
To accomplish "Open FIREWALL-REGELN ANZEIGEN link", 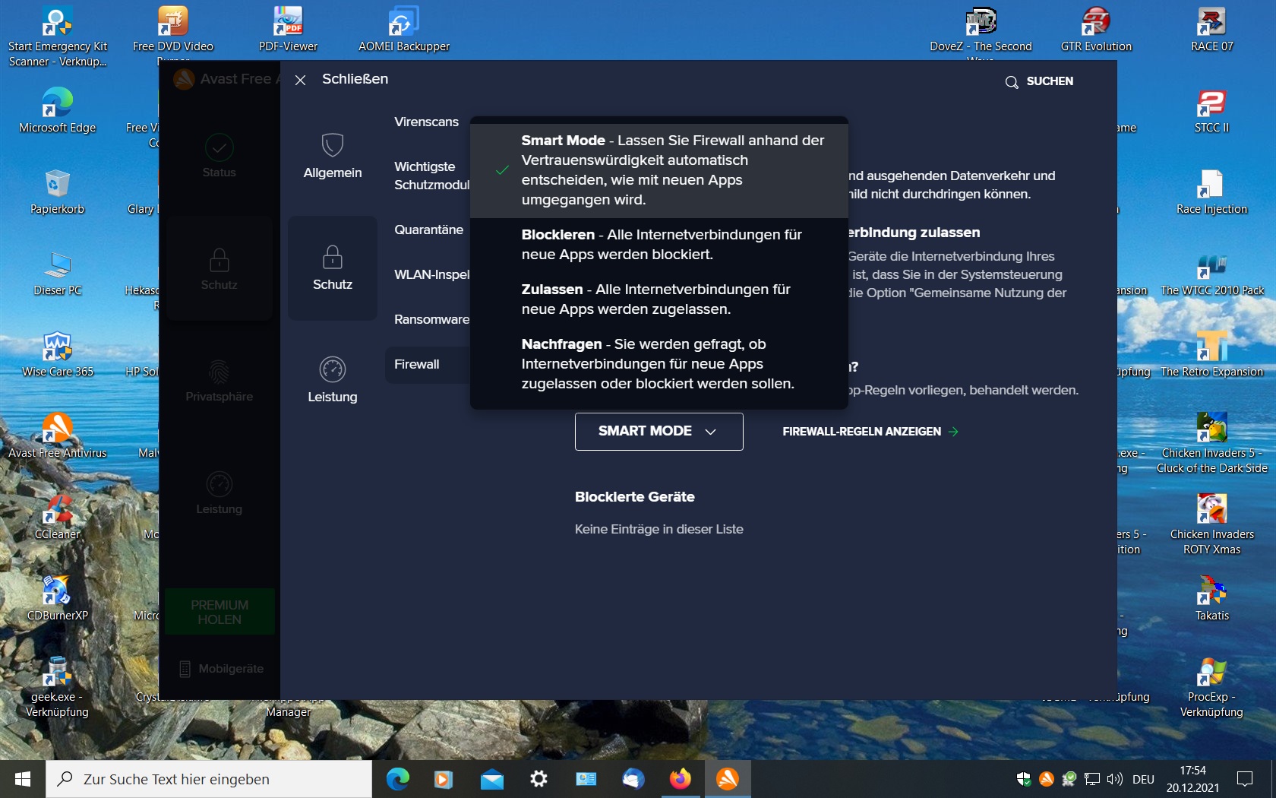I will [870, 432].
